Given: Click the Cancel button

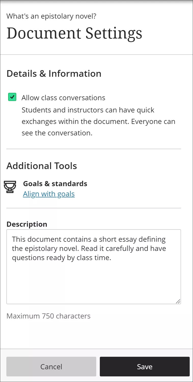Looking at the screenshot, I should pos(51,366).
